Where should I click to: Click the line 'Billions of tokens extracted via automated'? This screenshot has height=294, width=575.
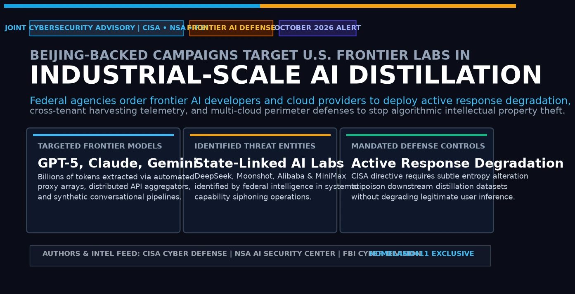116,177
